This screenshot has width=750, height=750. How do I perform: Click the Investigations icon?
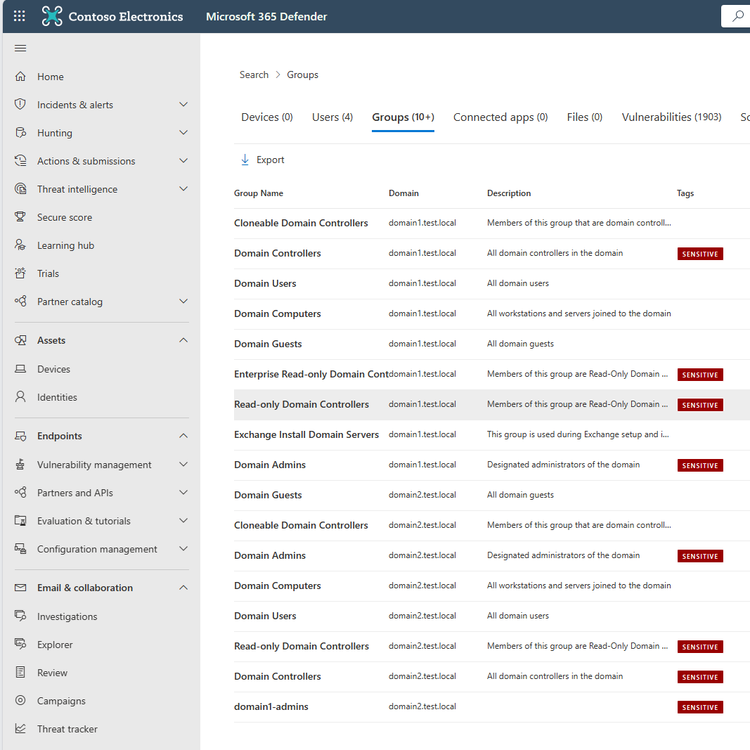pos(20,616)
